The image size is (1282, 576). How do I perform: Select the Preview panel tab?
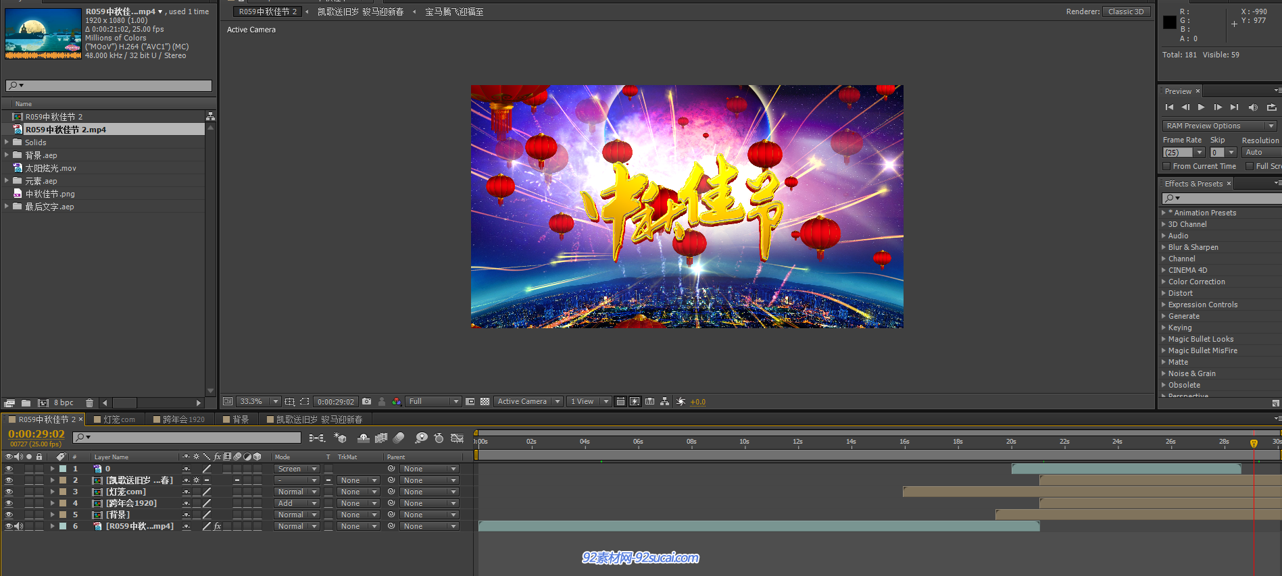click(x=1178, y=91)
